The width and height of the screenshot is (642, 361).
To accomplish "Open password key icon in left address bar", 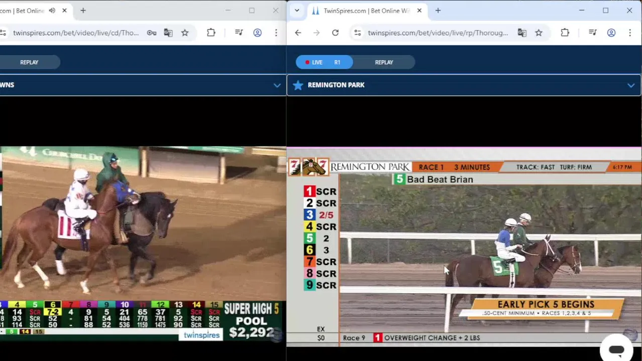I will [x=151, y=33].
